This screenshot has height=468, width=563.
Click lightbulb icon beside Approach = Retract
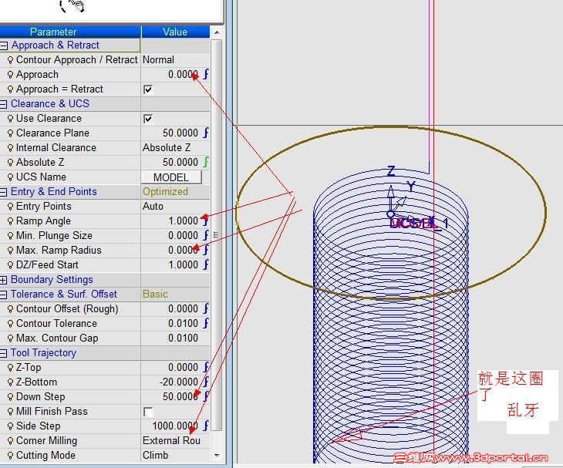click(x=11, y=89)
